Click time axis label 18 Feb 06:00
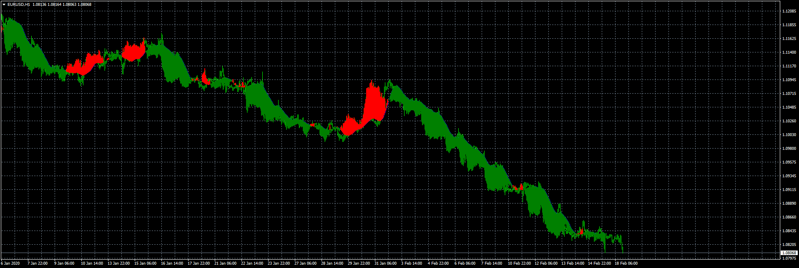799x268 pixels. tap(626, 263)
